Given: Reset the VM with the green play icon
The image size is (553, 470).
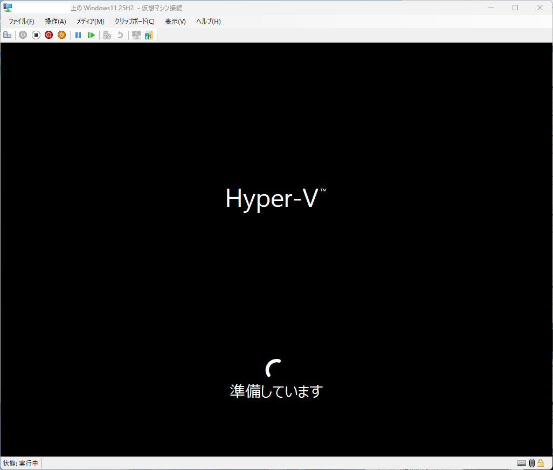Looking at the screenshot, I should 91,35.
